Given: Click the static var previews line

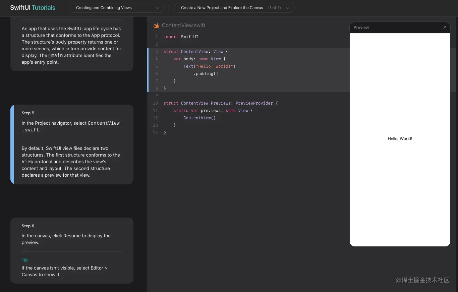Looking at the screenshot, I should click(x=213, y=111).
